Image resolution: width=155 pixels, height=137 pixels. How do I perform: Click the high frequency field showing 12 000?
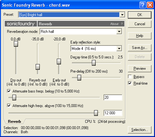(x=113, y=113)
